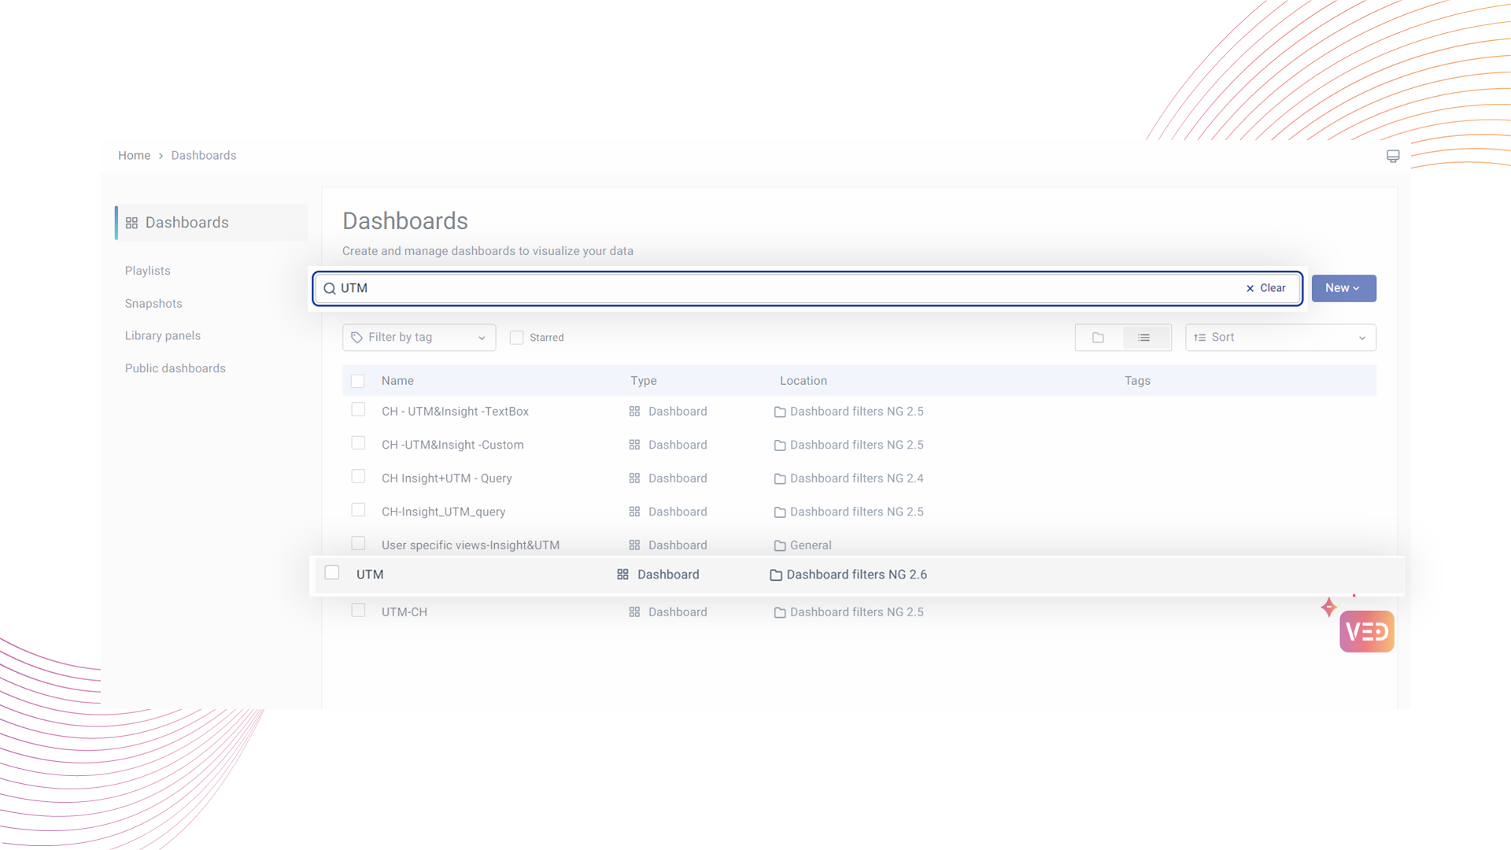This screenshot has height=850, width=1511.
Task: Enable the Starred checkbox filter
Action: [516, 338]
